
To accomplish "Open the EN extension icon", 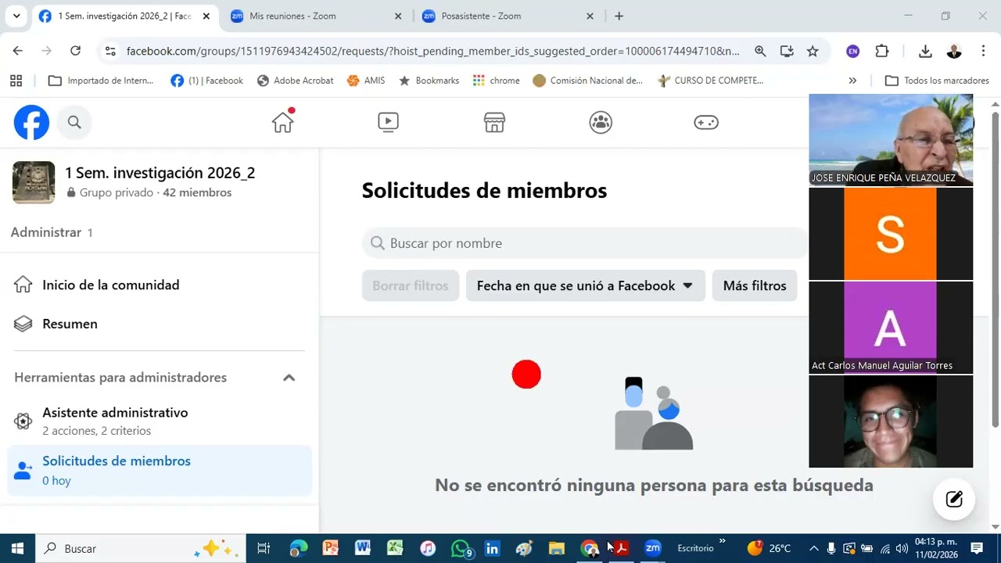I will click(x=853, y=51).
